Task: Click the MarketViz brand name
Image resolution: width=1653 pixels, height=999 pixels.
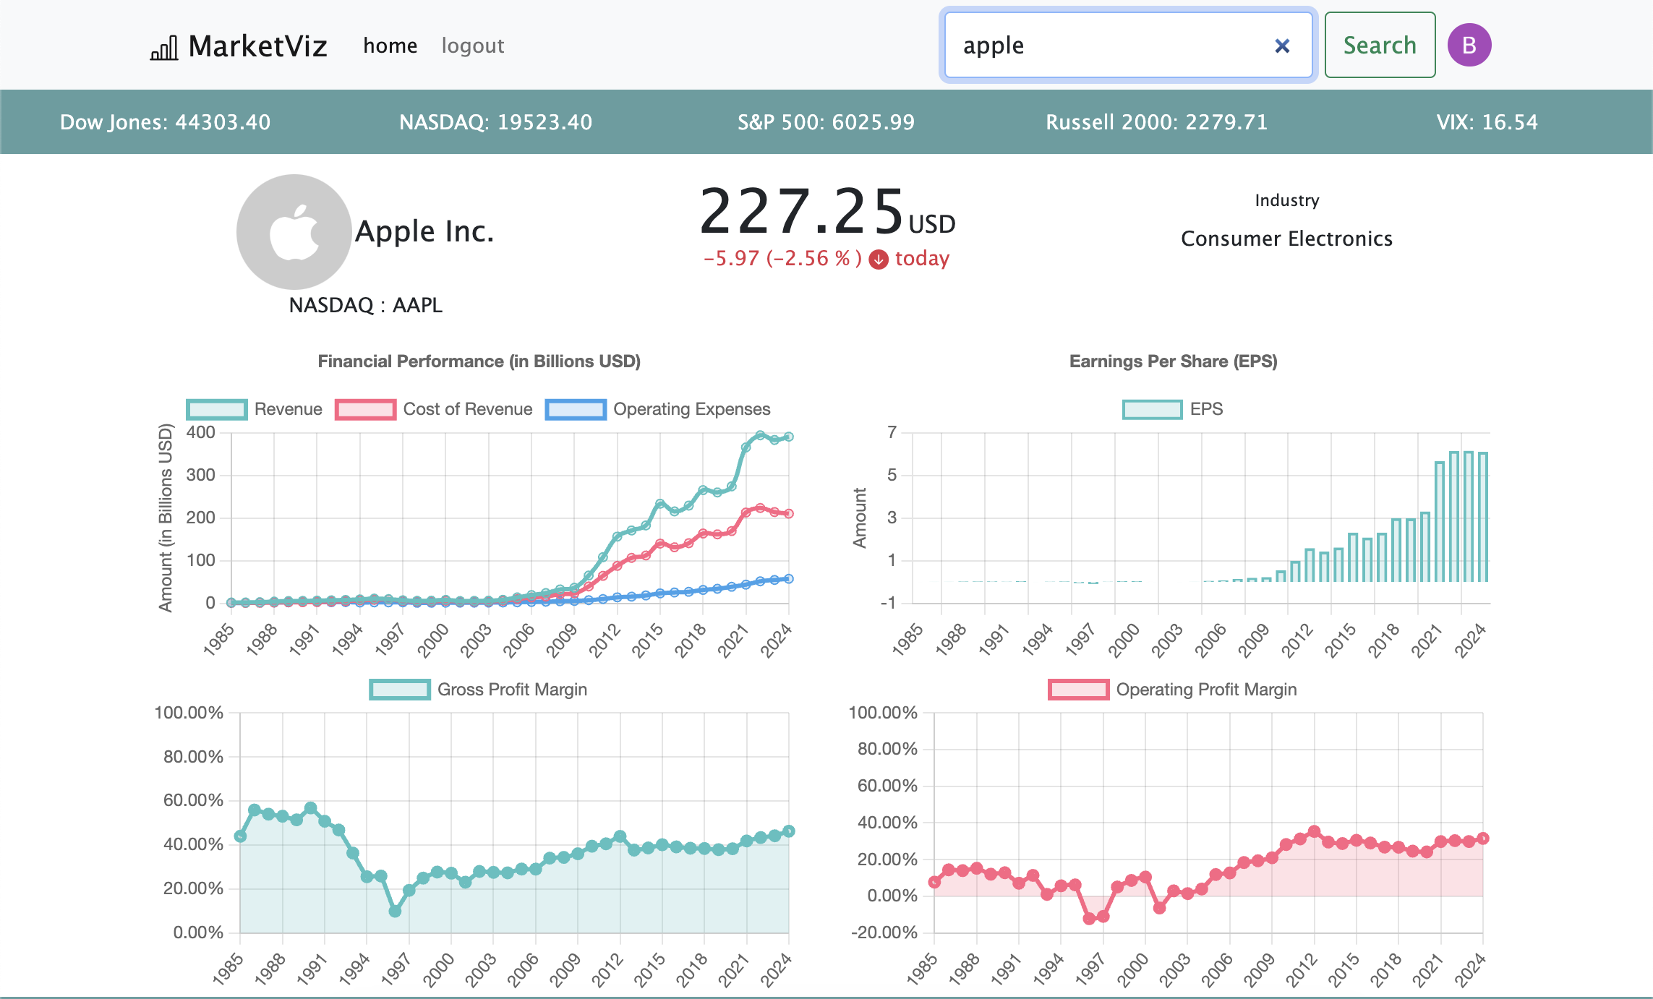Action: (x=257, y=46)
